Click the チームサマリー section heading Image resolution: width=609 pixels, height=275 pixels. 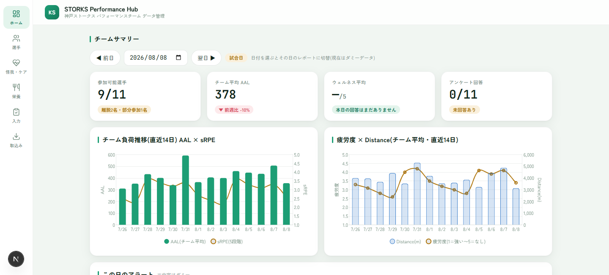[x=117, y=39]
